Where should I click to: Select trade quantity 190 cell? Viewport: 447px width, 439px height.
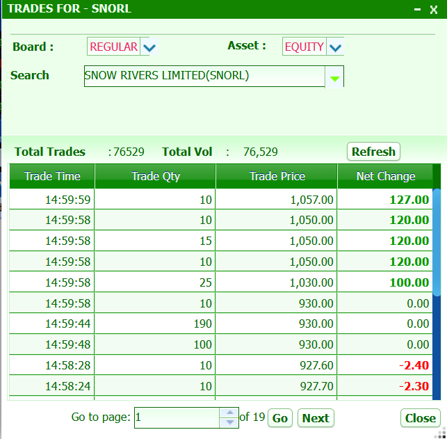155,324
